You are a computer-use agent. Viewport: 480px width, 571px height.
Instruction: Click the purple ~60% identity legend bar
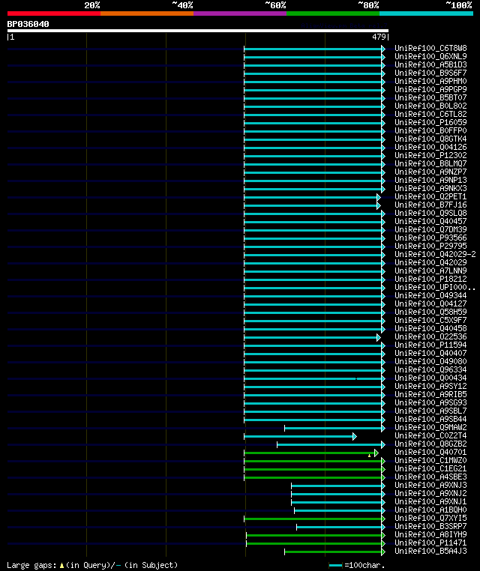tap(240, 13)
